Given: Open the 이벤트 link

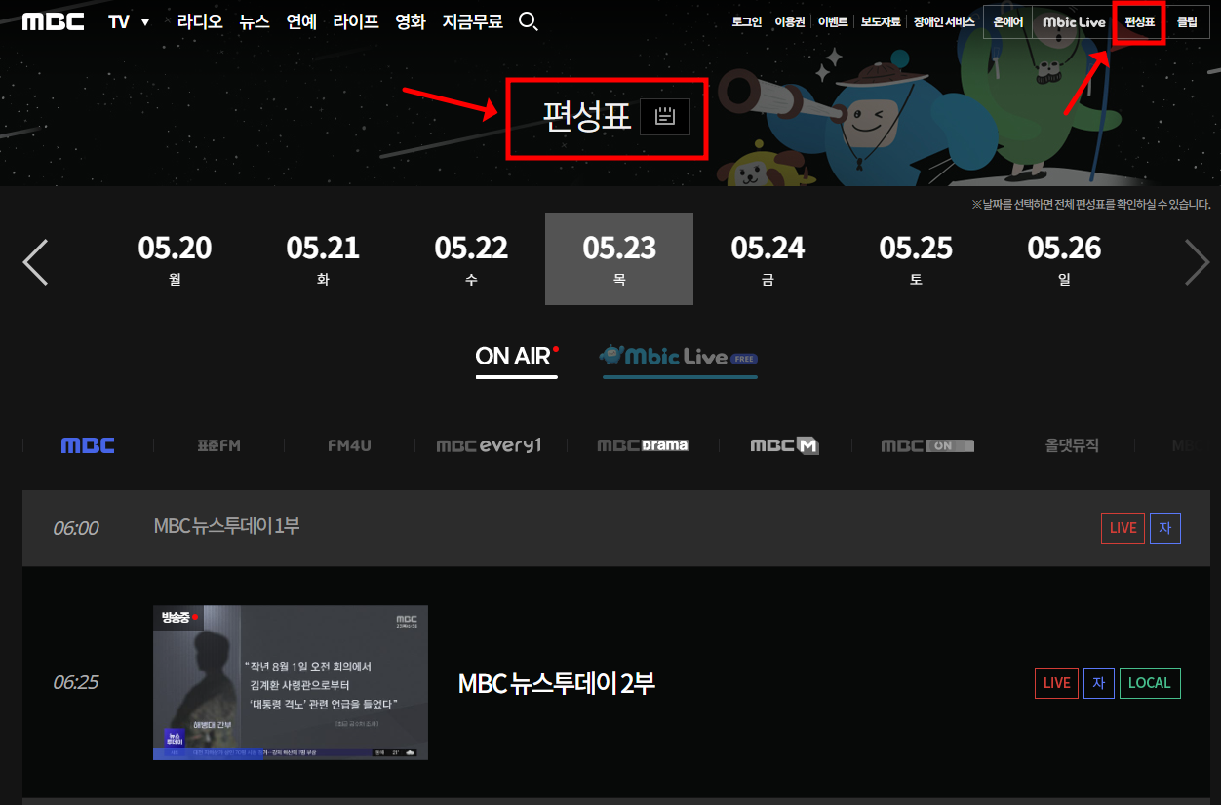Looking at the screenshot, I should tap(833, 21).
